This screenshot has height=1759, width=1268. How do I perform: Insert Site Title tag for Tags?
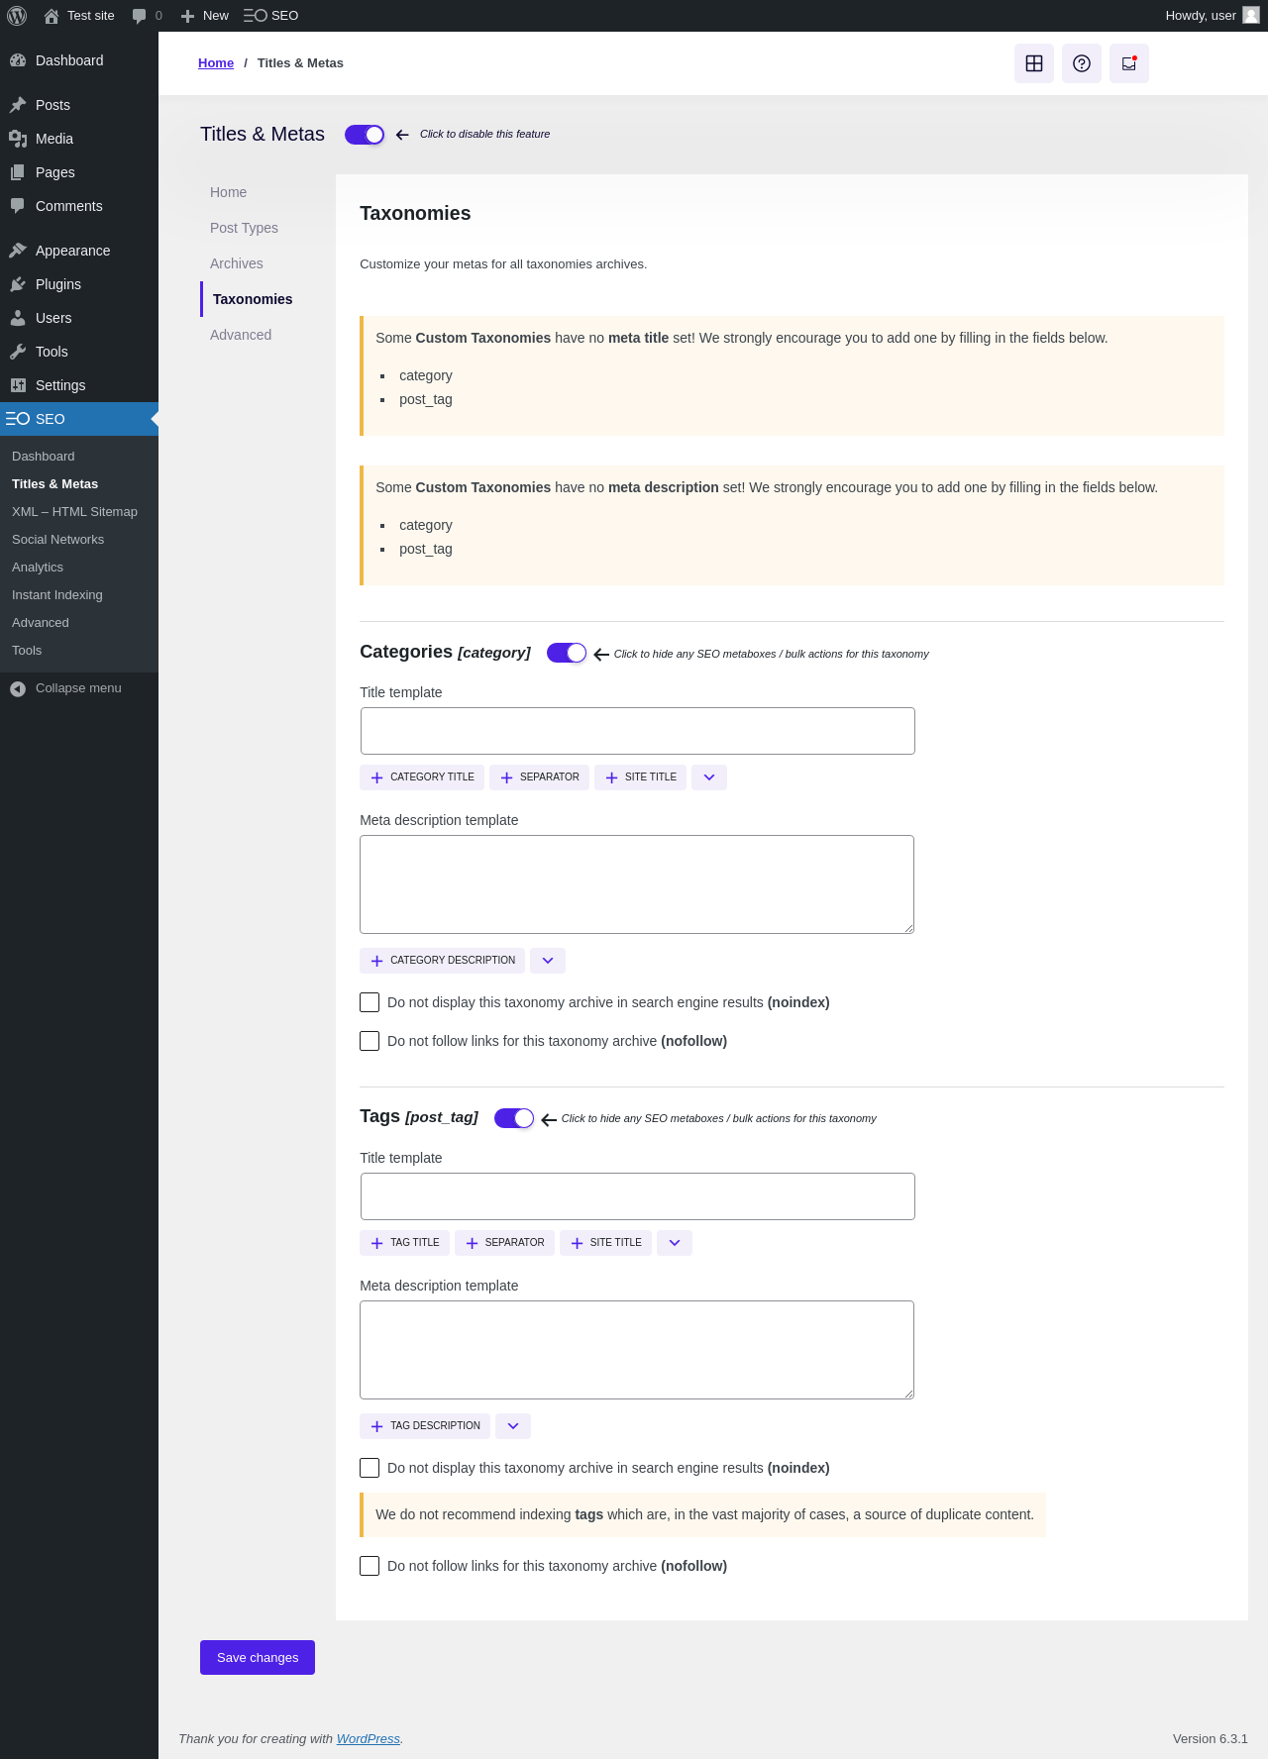point(605,1243)
